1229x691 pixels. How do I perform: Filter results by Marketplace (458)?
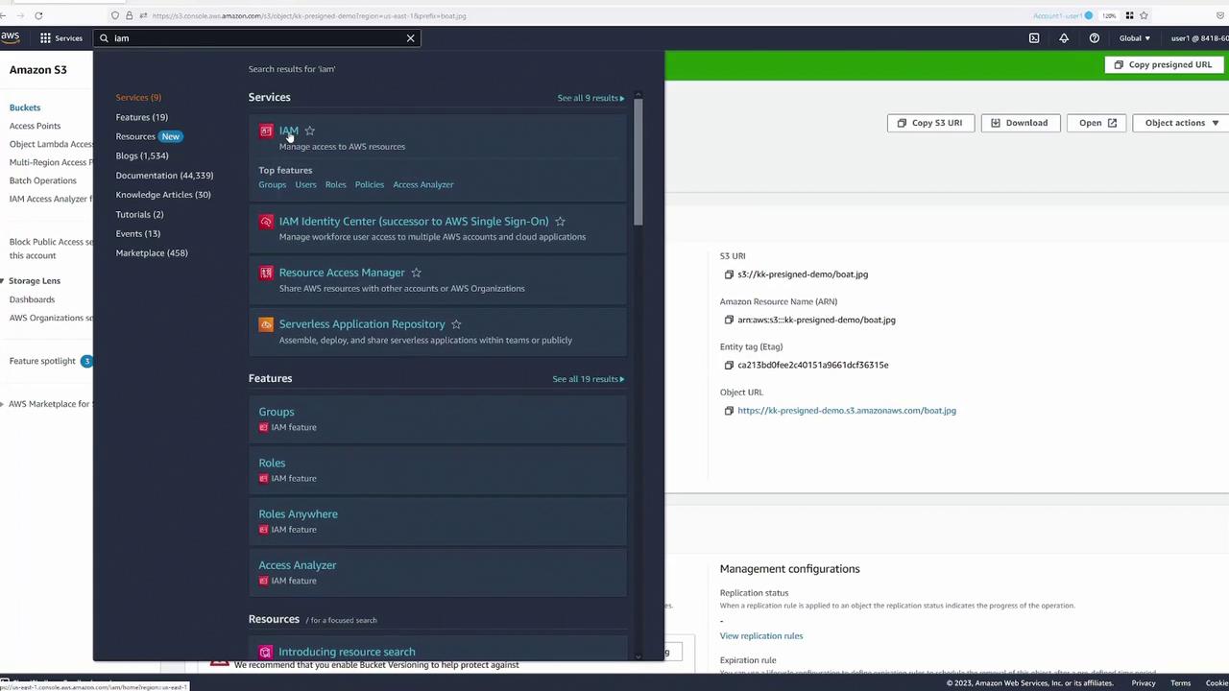point(152,252)
